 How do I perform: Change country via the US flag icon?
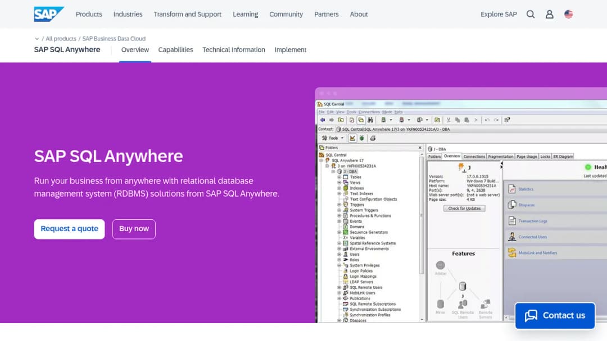[568, 14]
